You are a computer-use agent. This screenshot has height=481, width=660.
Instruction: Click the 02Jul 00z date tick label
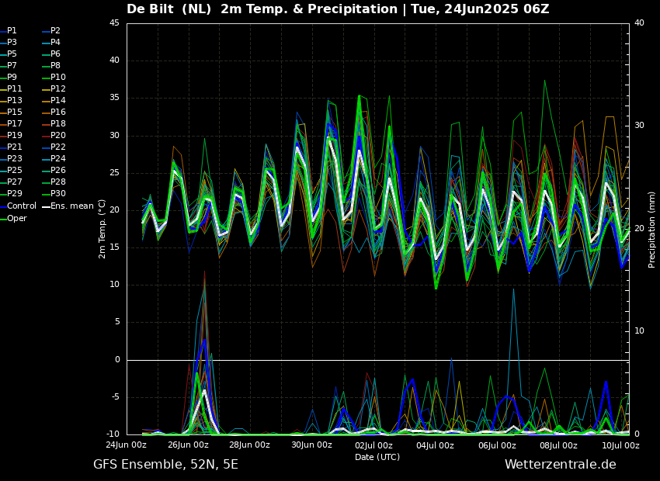[x=373, y=445]
